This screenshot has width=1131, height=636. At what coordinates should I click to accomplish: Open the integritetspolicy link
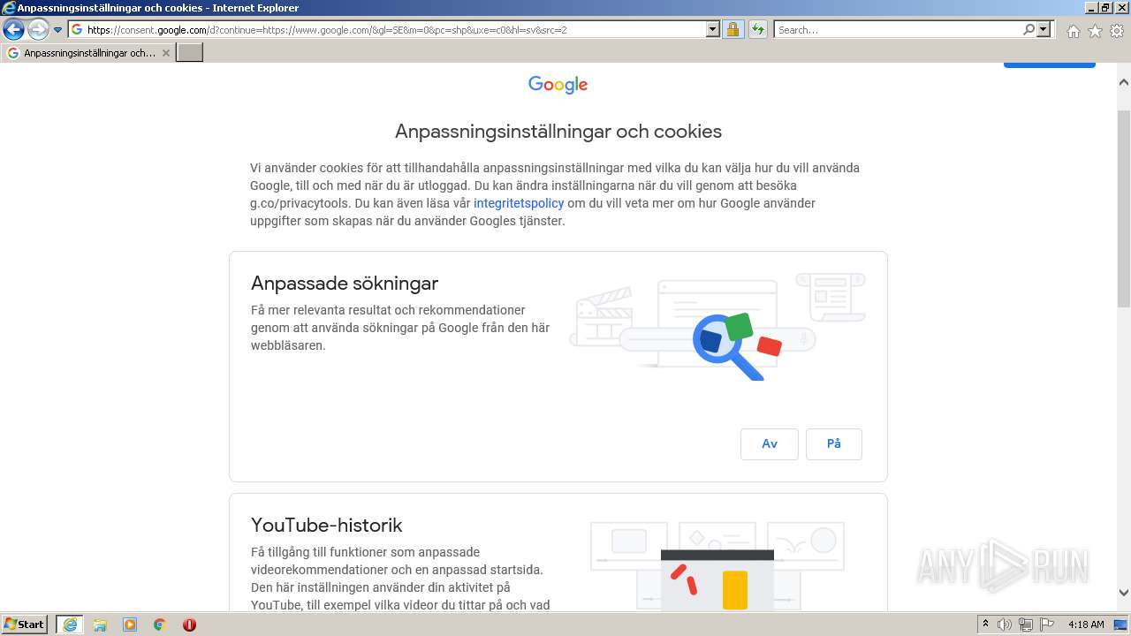click(x=519, y=203)
